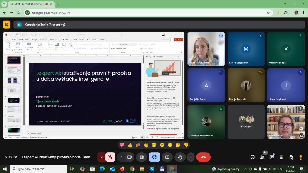This screenshot has height=173, width=308.
Task: Open Chrome extensions puzzle icon
Action: 286,13
